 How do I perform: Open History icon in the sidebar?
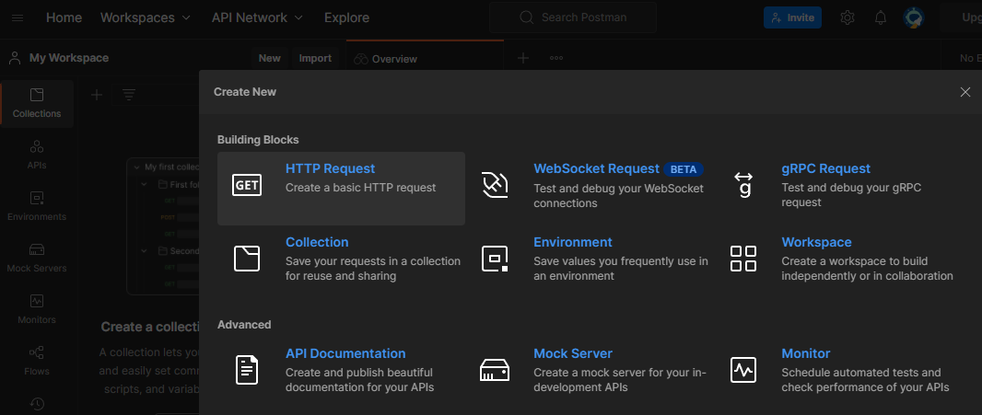pyautogui.click(x=37, y=404)
